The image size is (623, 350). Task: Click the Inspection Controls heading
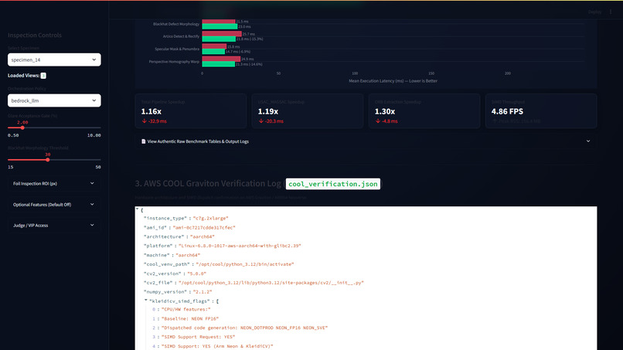tap(35, 35)
